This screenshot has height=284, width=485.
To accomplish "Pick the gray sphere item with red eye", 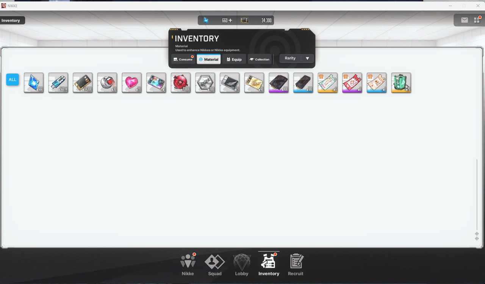I will click(107, 83).
